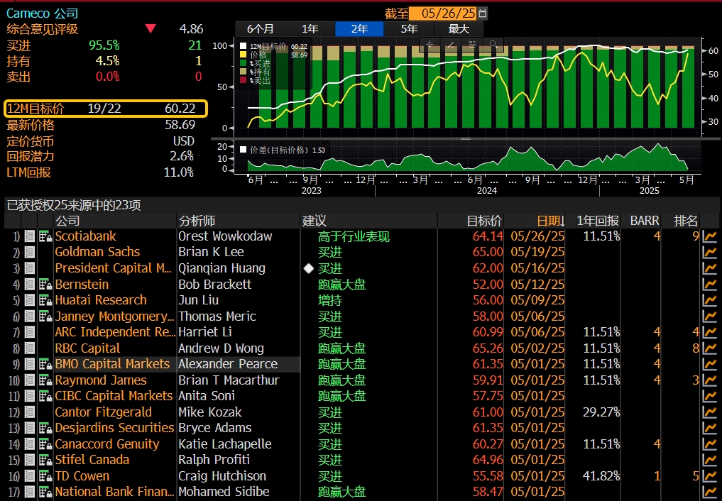Open Scotiabank's locked spreadsheet icon
Viewport: 722px width, 501px height.
45,236
